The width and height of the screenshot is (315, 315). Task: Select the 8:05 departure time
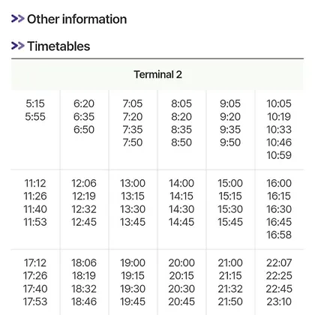[181, 103]
